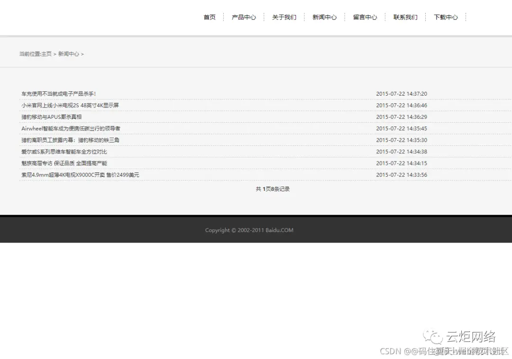512x359 pixels.
Task: Click the 云炬网络 watermark logo
Action: 462,337
